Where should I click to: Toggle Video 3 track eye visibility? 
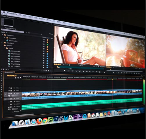point(9,88)
